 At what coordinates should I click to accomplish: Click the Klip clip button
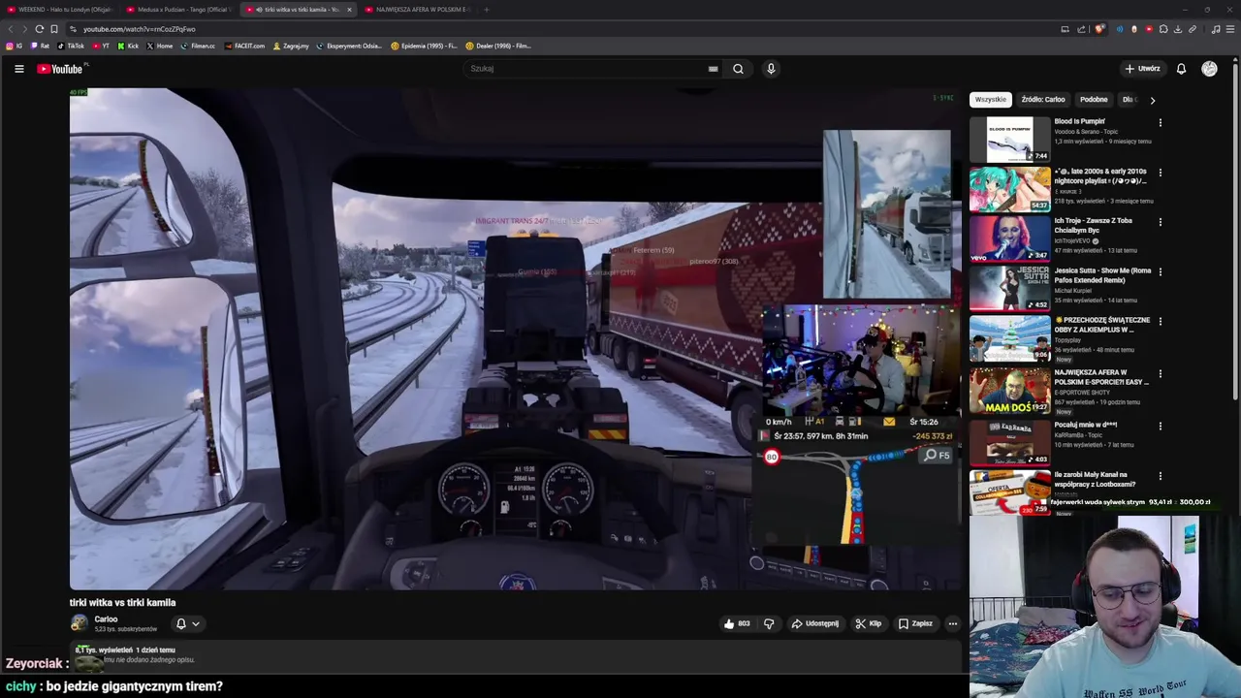click(x=869, y=623)
